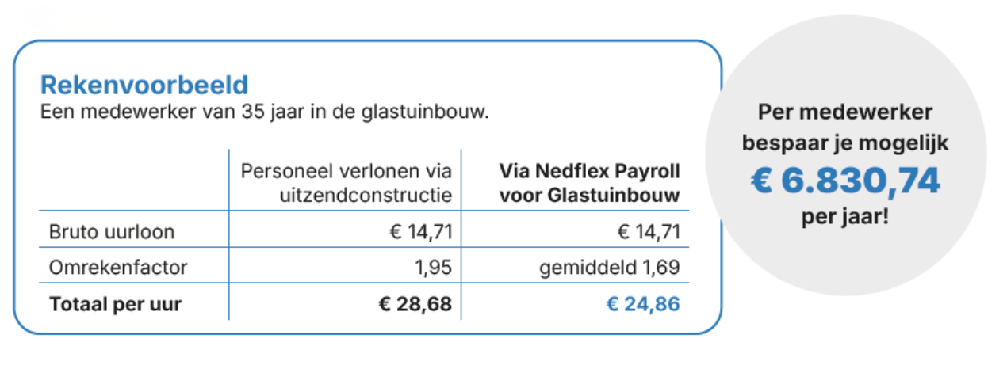
Task: Select € 14,71 in the Nedflex Payroll column
Action: 648,232
